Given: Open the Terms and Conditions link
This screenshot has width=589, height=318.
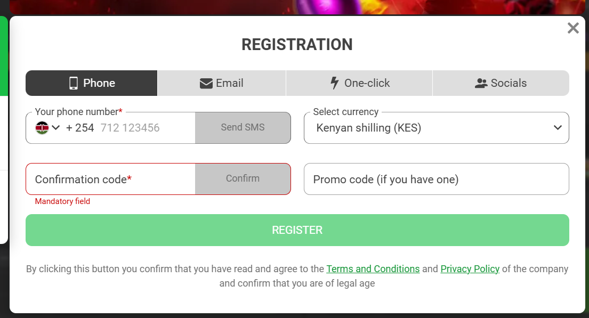Looking at the screenshot, I should tap(373, 268).
